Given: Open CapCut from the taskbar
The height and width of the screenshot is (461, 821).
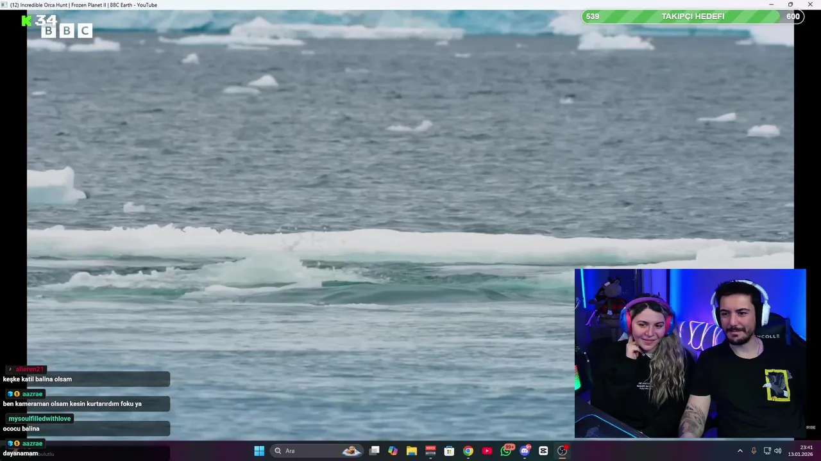Looking at the screenshot, I should [x=543, y=451].
